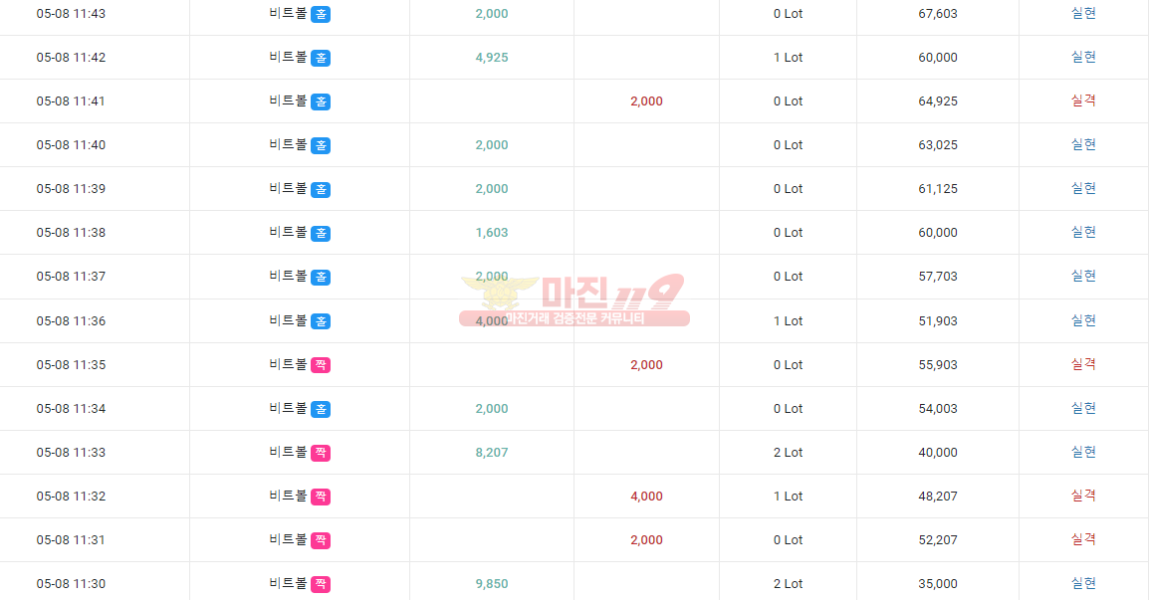1149x600 pixels.
Task: Click the blue 홀 badge in the 11:43 row
Action: coord(321,14)
